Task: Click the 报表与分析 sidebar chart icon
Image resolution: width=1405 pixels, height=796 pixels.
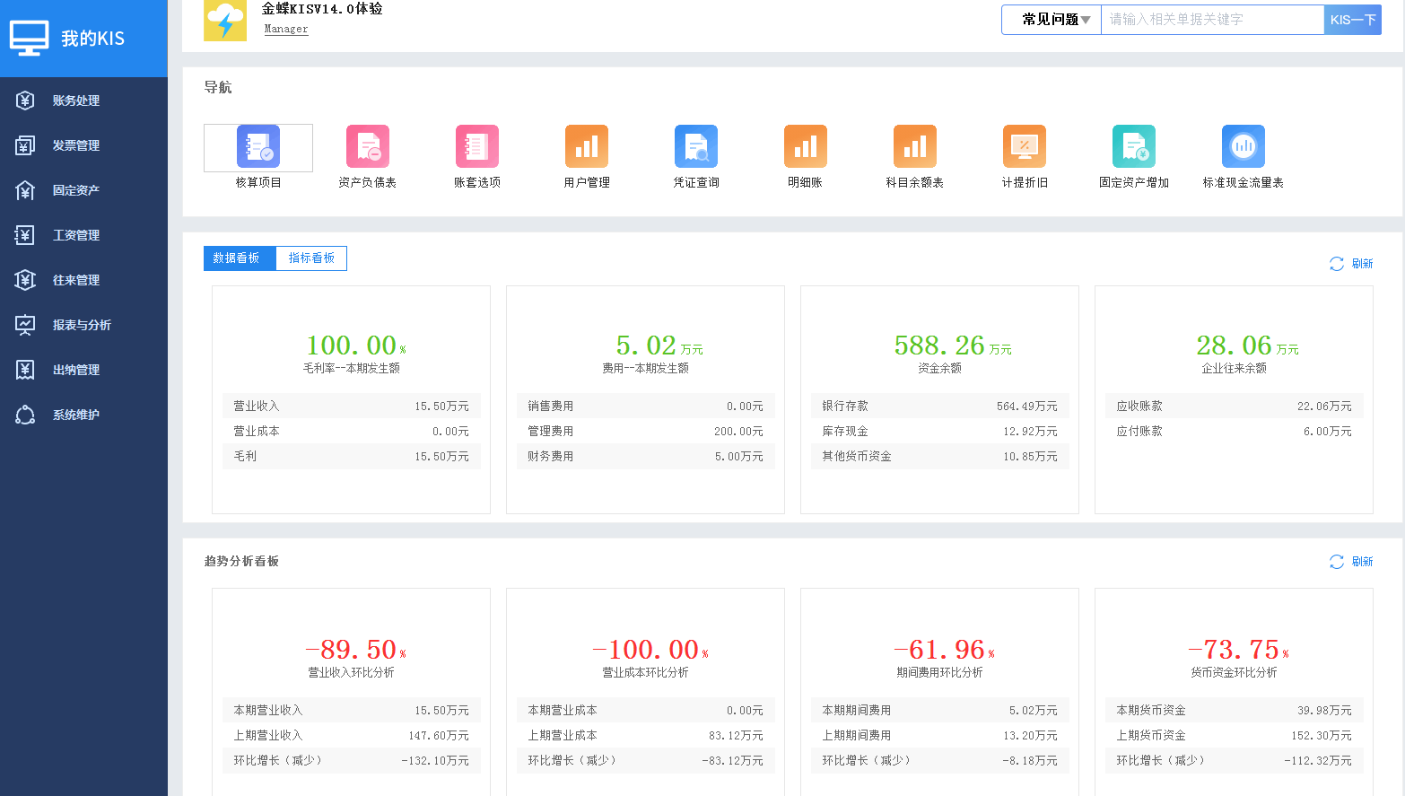Action: [25, 325]
